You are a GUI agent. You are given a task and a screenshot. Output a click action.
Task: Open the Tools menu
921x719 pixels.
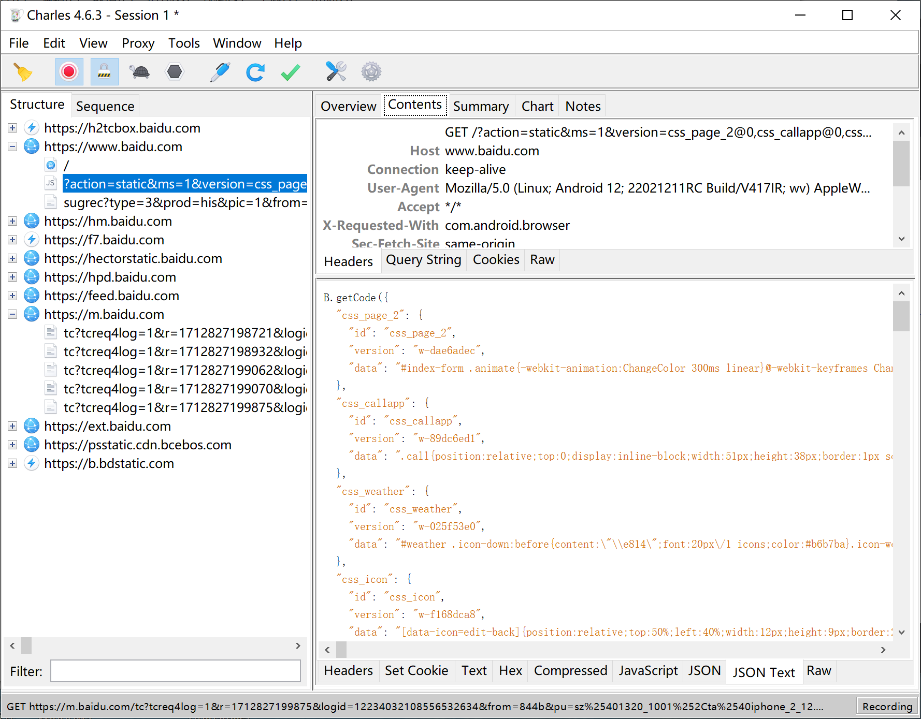pos(184,43)
